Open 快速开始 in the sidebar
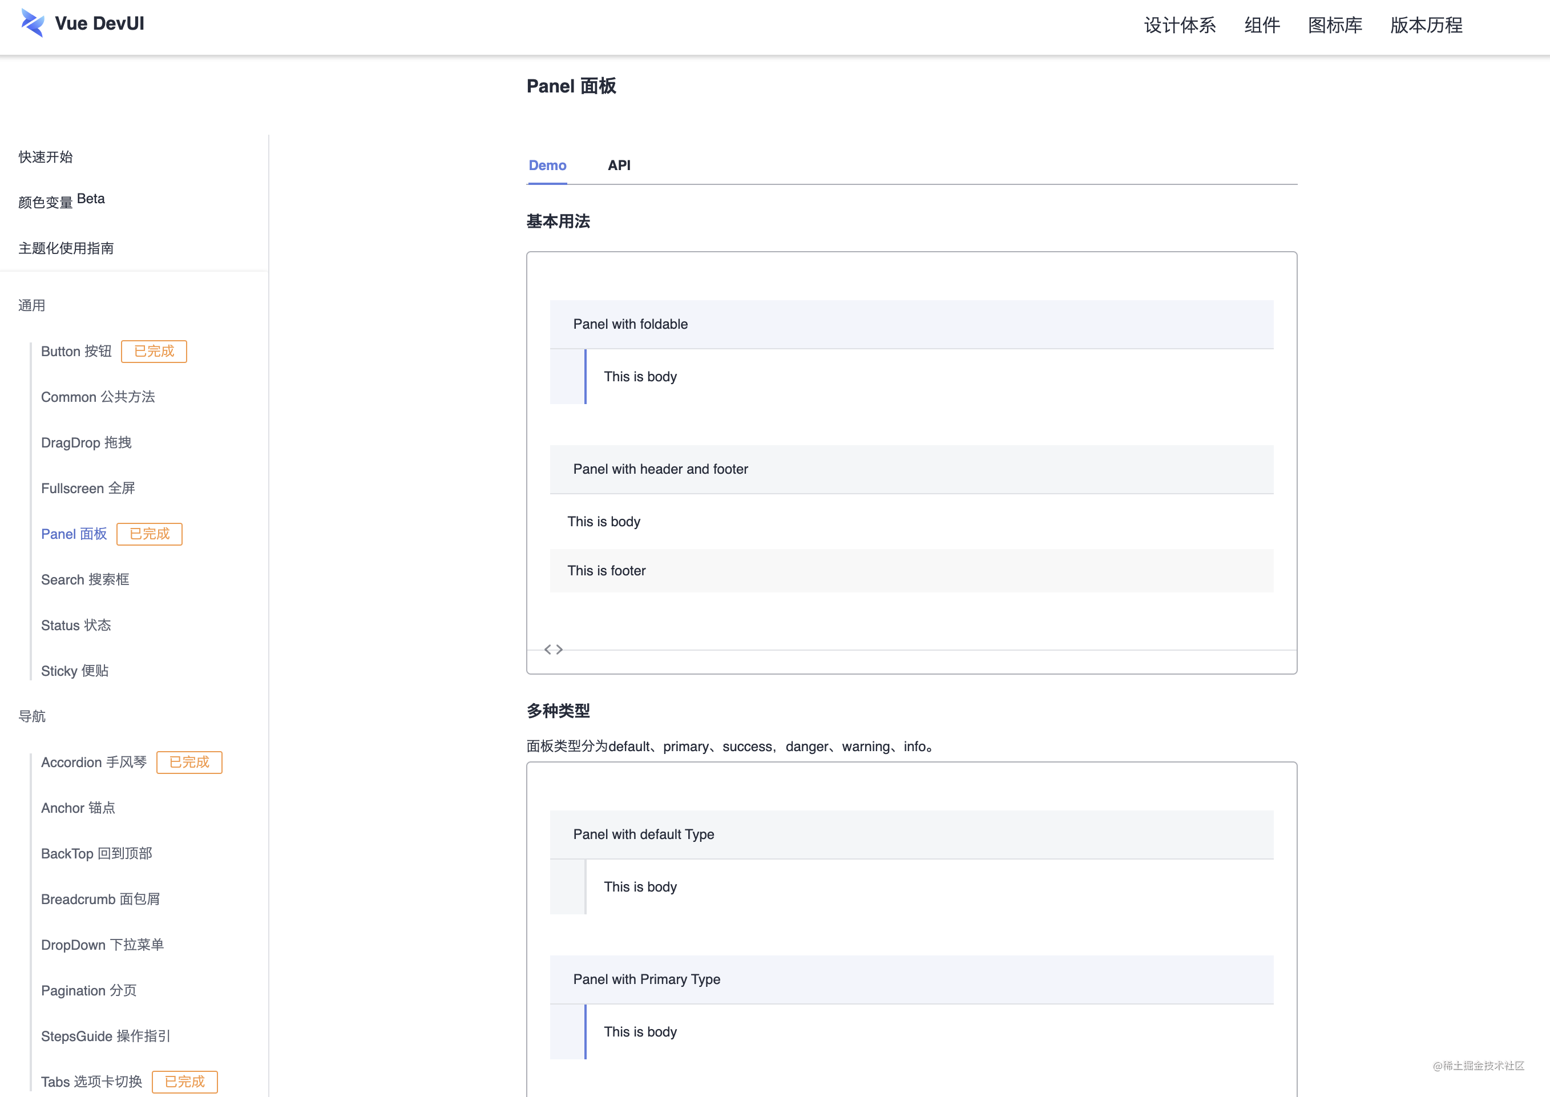Screen dimensions: 1550x1097 [x=45, y=157]
